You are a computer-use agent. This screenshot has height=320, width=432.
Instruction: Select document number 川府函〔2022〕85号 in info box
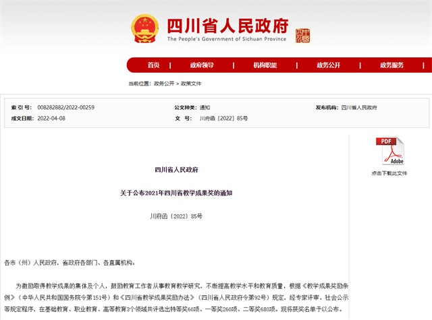223,119
